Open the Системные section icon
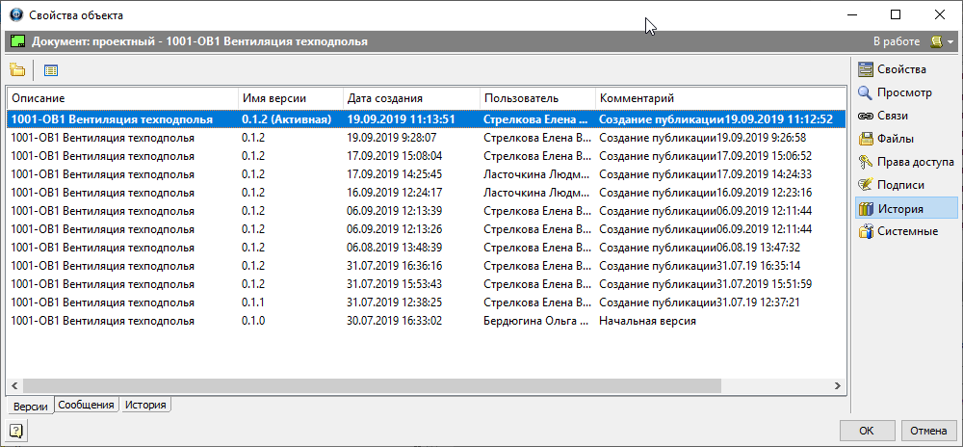Screen dimensions: 963x447 865,231
